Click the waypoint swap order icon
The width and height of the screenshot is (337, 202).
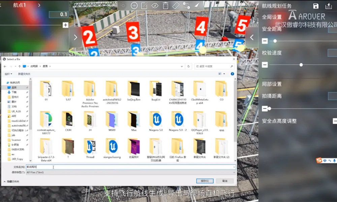186,6
